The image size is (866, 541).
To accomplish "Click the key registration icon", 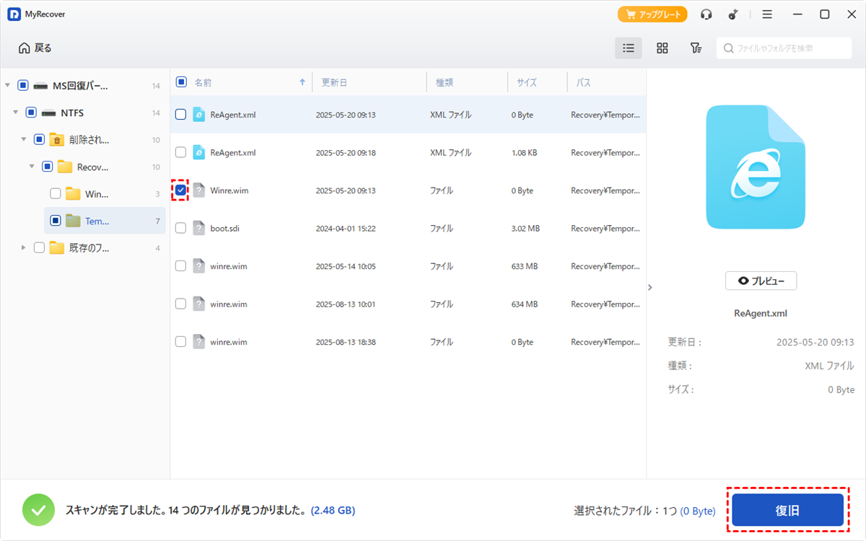I will 732,14.
